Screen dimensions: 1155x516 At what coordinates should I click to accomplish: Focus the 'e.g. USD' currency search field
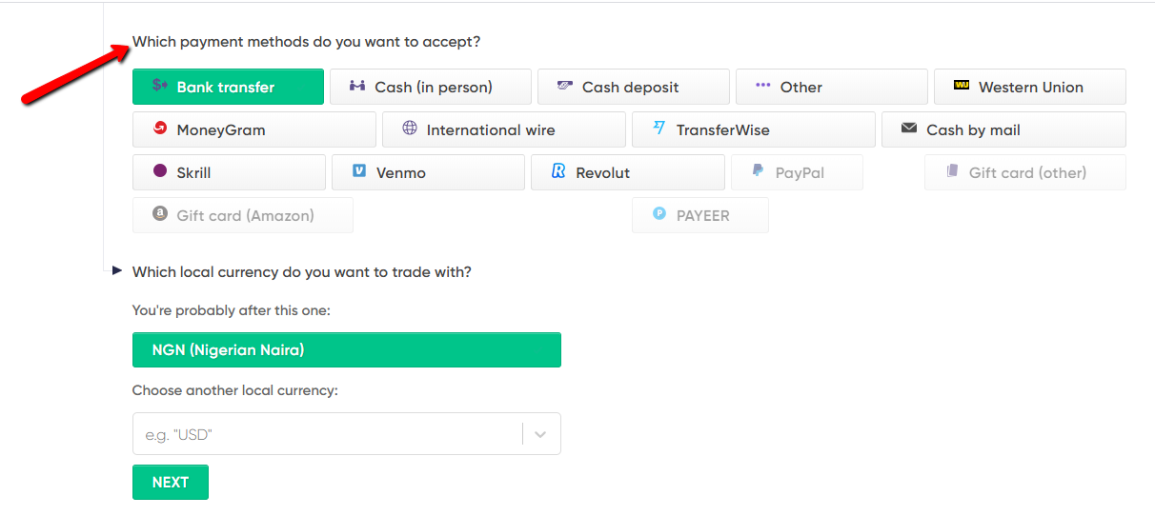328,434
